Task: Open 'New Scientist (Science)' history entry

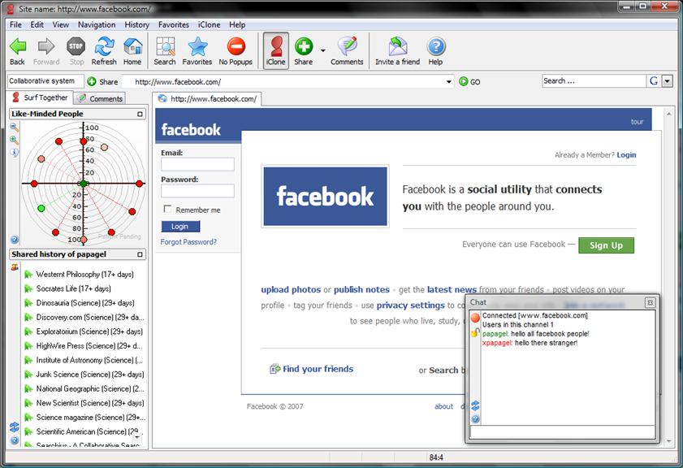Action: (84, 404)
